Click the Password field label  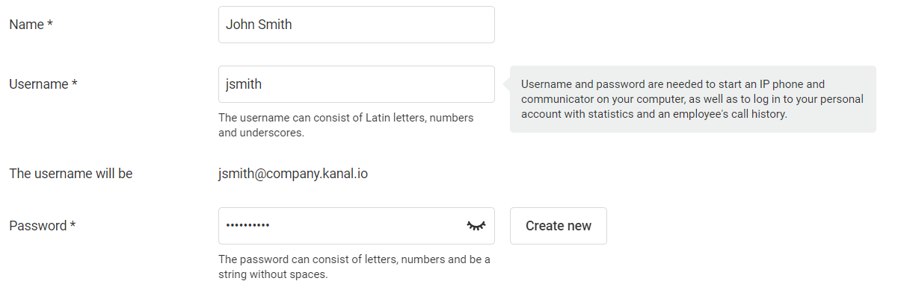pos(43,226)
